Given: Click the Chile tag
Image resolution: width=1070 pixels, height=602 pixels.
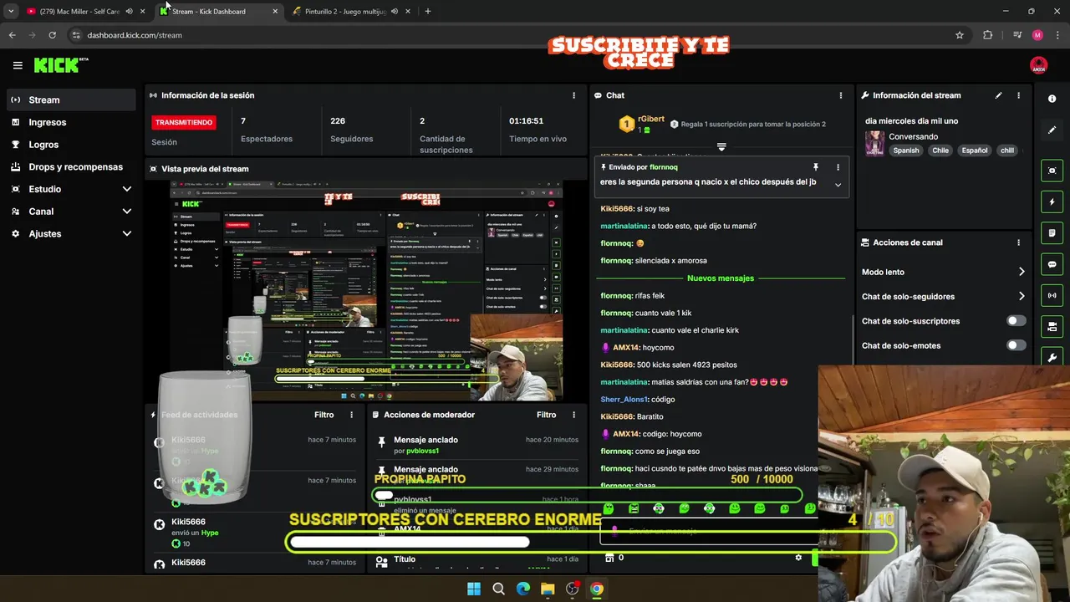Looking at the screenshot, I should click(940, 150).
